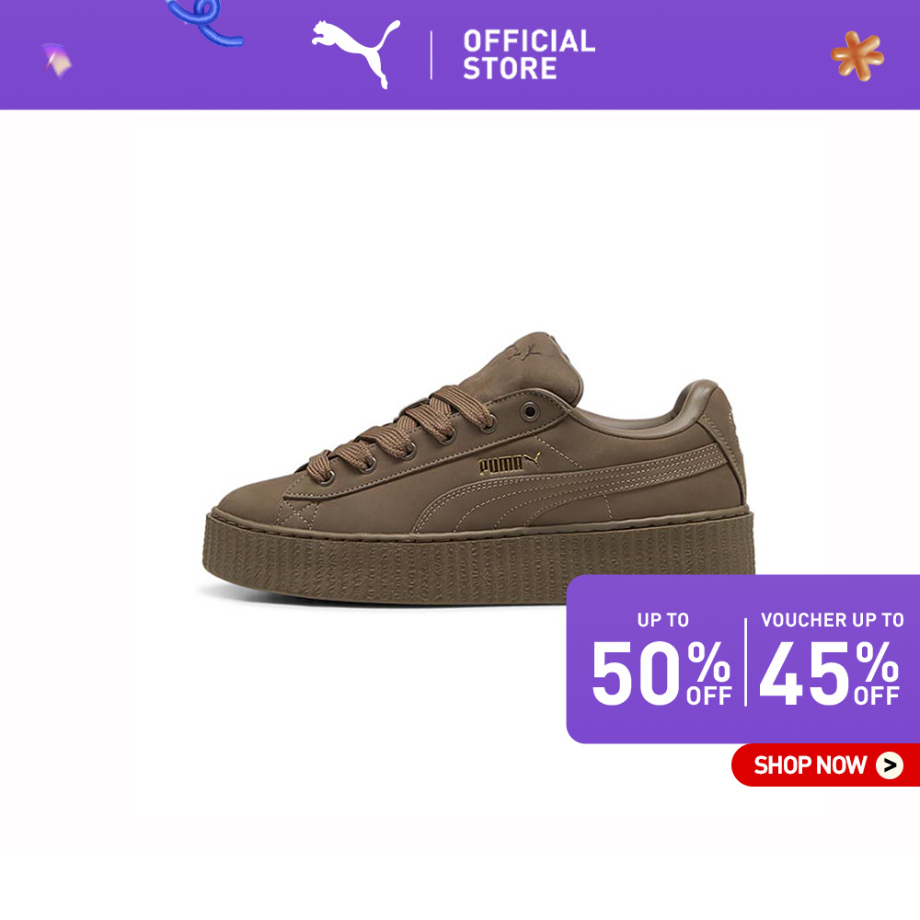
Task: Click the blue squiggle ribbon decoration
Action: (x=204, y=22)
